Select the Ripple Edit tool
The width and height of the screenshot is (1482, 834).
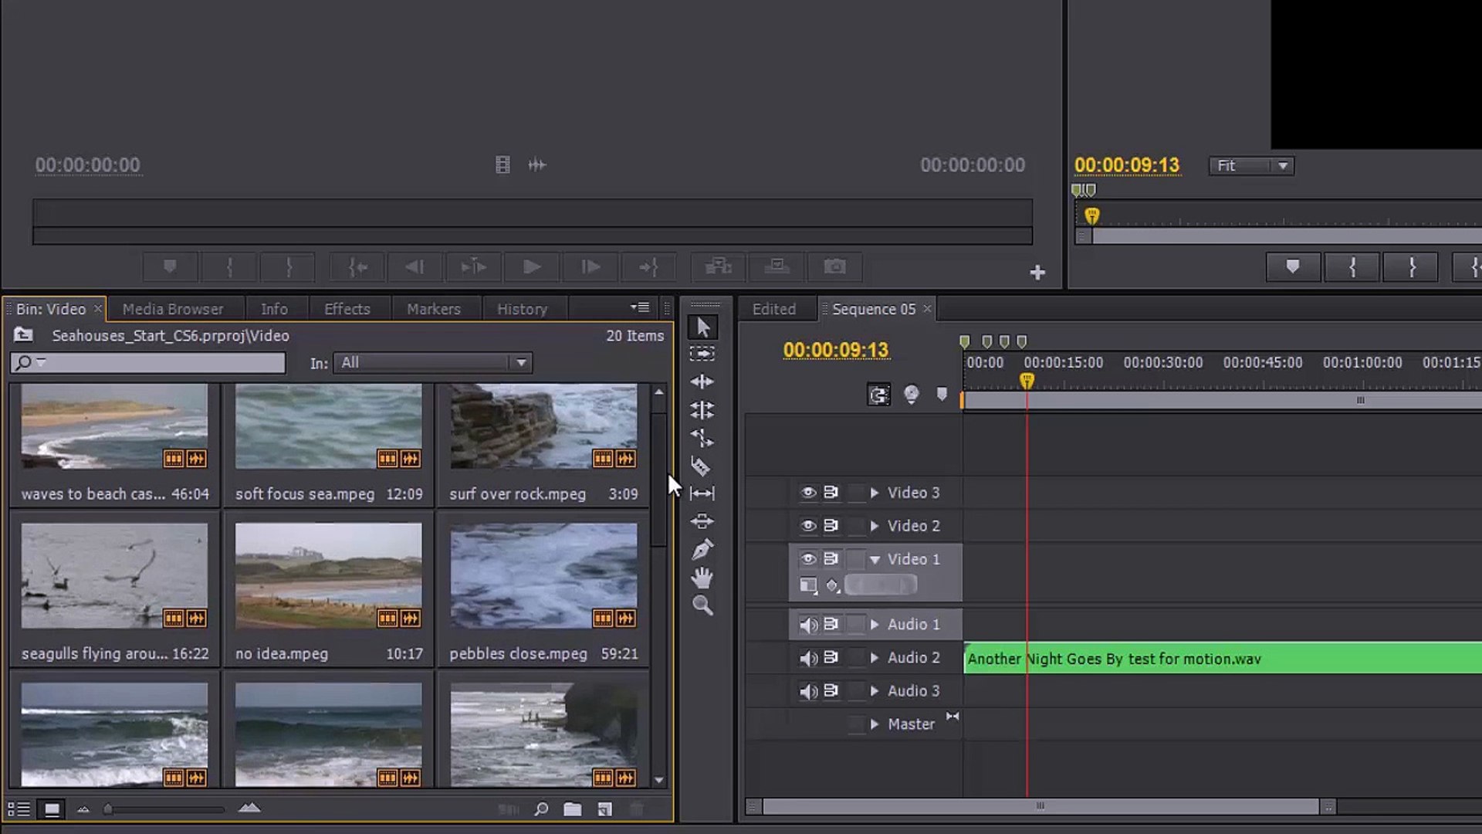(702, 381)
